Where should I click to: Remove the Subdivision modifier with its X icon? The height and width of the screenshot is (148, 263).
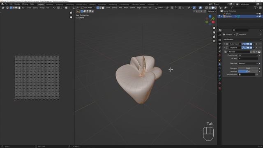coord(256,44)
